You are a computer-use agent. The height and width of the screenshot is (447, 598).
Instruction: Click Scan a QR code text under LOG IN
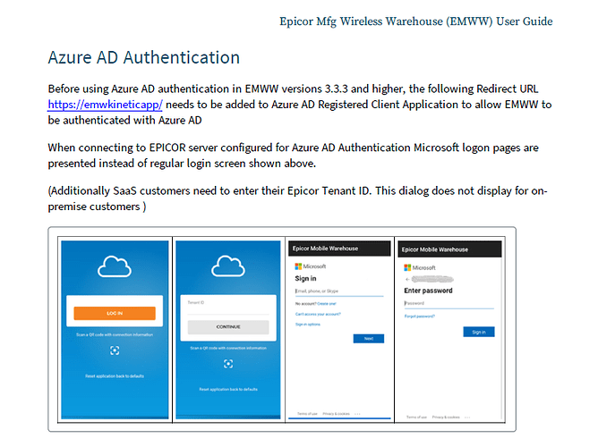point(115,335)
